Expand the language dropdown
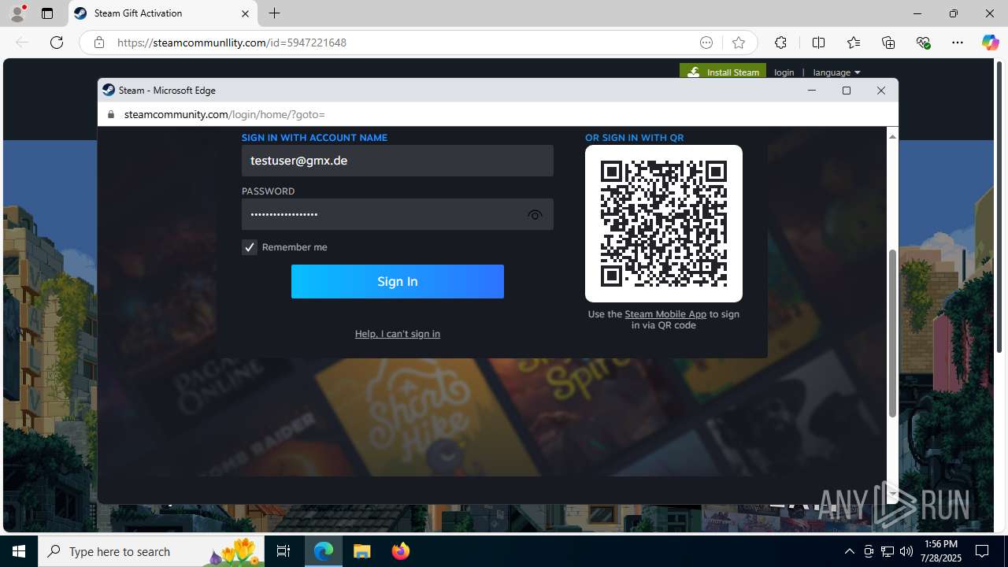This screenshot has height=567, width=1008. [836, 72]
